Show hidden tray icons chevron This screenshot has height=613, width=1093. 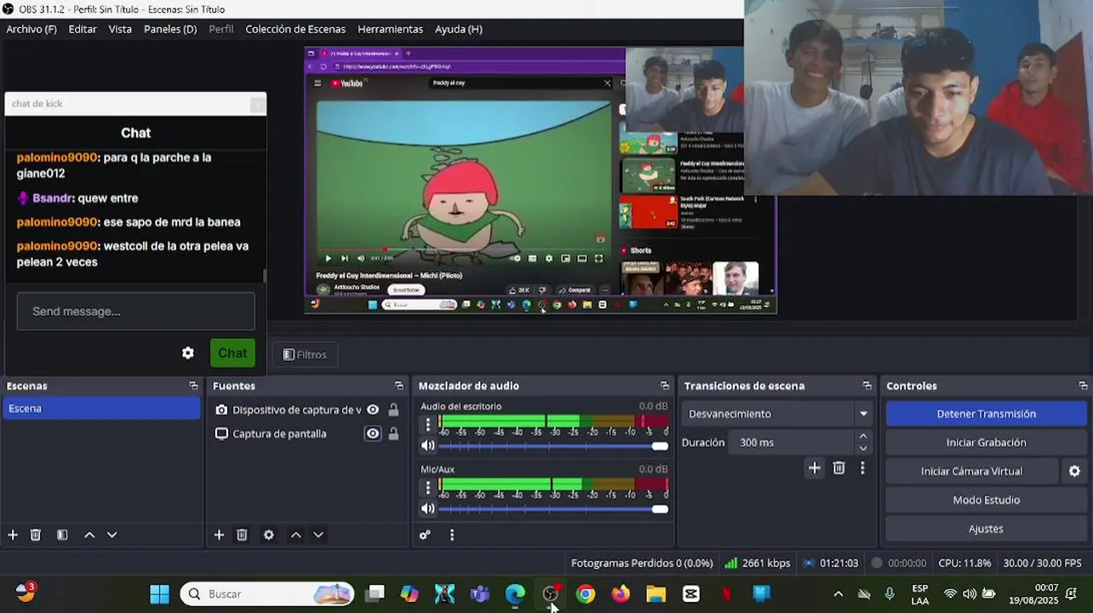coord(838,594)
